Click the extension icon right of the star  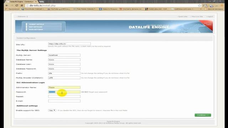coord(206,6)
